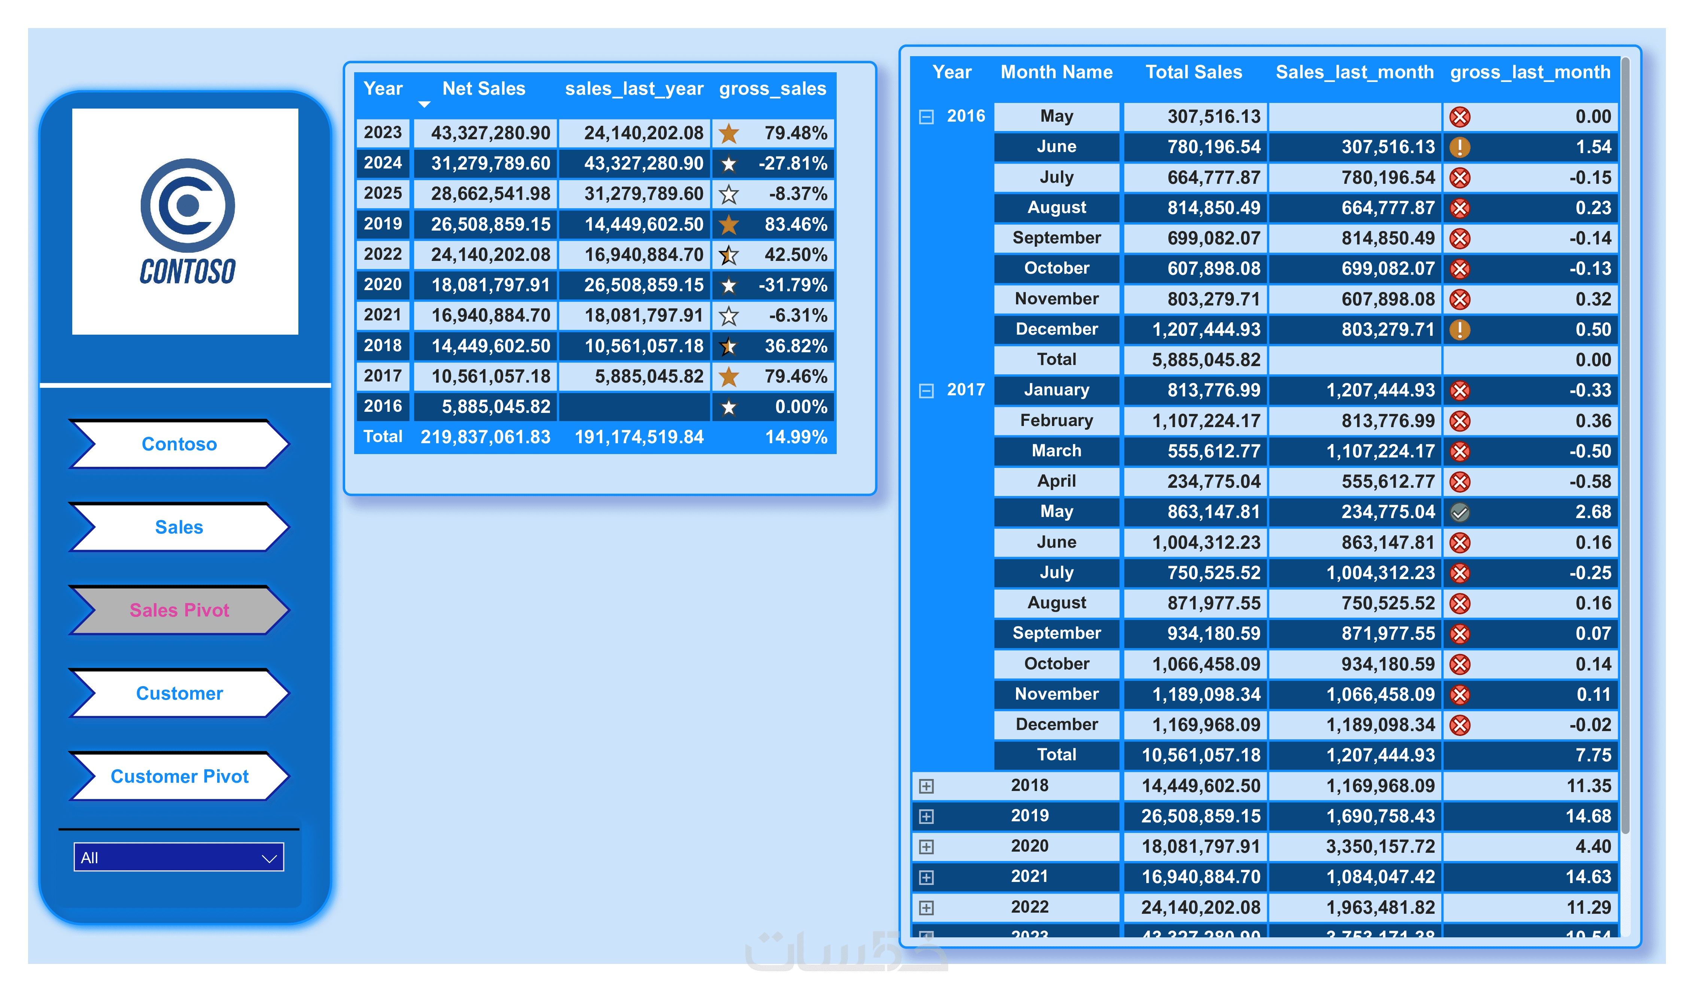The height and width of the screenshot is (992, 1694).
Task: Click the outlined star icon for 2025
Action: tap(728, 194)
